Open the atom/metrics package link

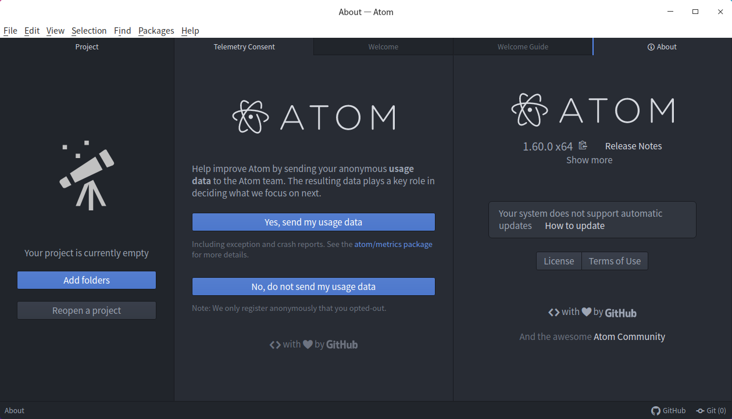(x=393, y=245)
